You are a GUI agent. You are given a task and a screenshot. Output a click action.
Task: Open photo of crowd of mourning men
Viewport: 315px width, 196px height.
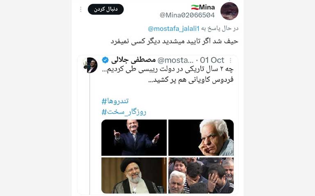201,176
